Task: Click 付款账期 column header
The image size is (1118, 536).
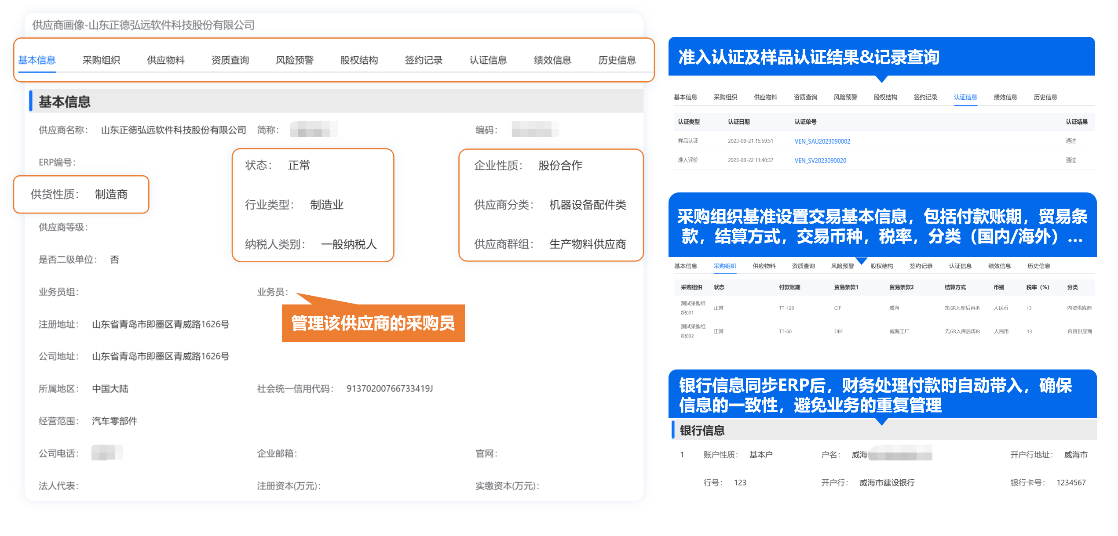Action: [789, 287]
